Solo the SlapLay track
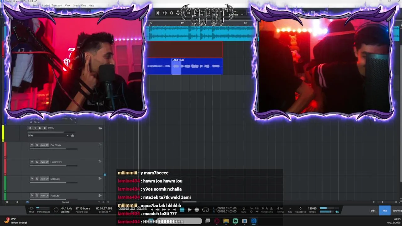The width and height of the screenshot is (402, 226). (37, 179)
